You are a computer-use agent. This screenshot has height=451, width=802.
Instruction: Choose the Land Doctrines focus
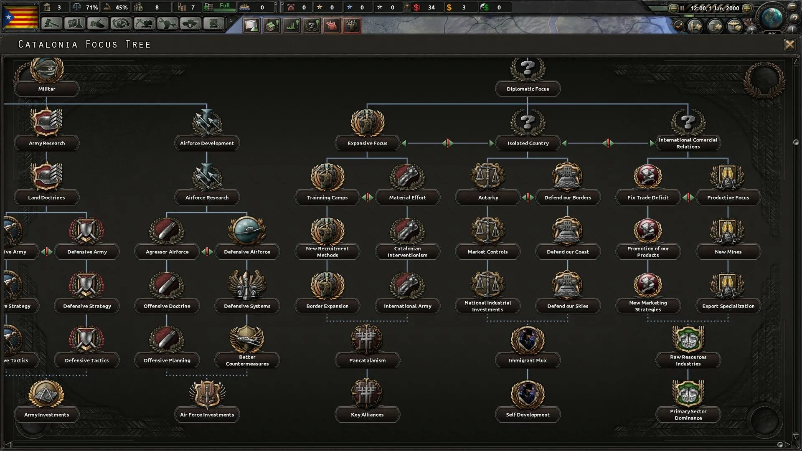tap(47, 183)
